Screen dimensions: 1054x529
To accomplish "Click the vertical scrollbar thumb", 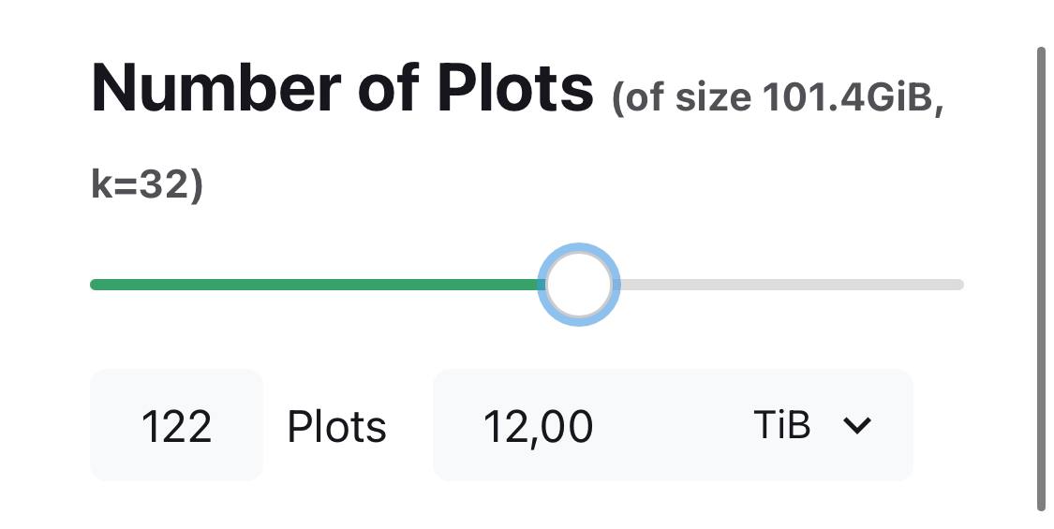I will pos(1041,279).
